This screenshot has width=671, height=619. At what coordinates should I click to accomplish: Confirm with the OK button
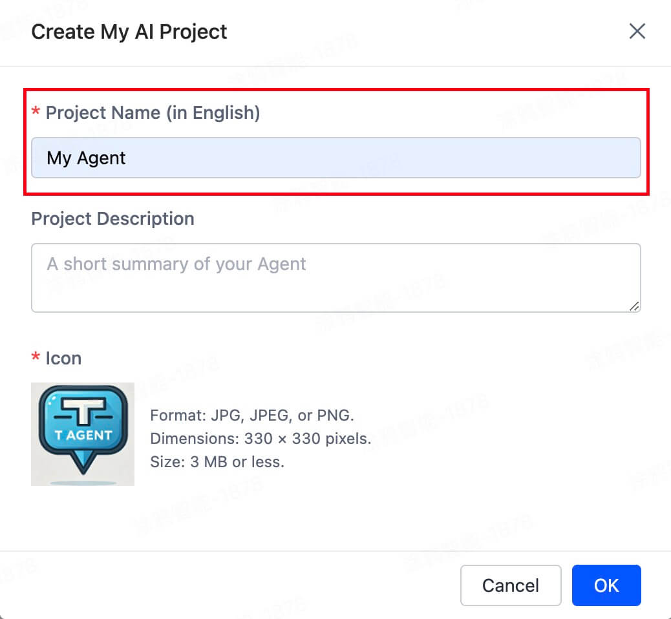coord(606,585)
